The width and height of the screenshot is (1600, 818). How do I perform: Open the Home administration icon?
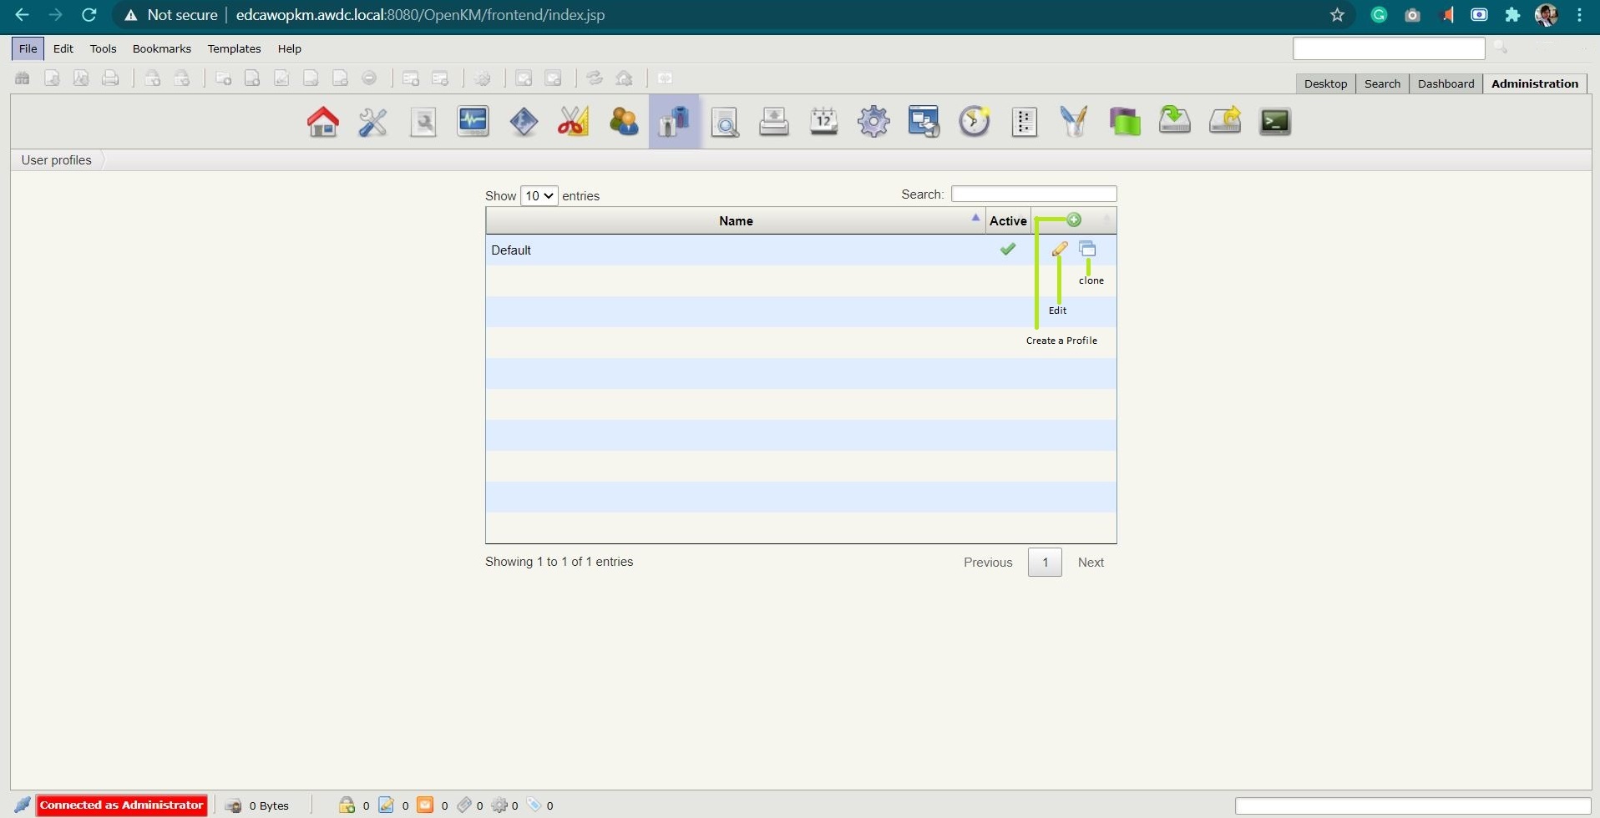(323, 122)
